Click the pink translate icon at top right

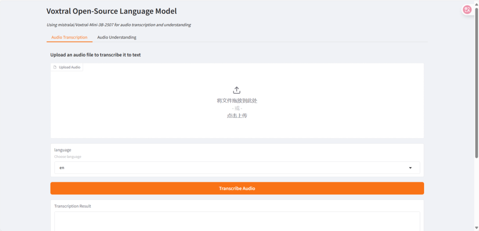(x=467, y=9)
